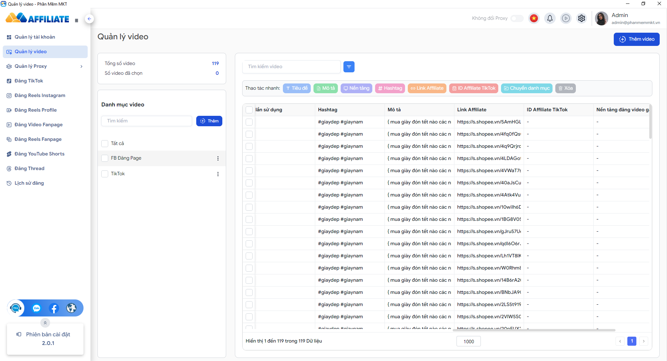
Task: Click the Mô tả quick action
Action: (326, 88)
